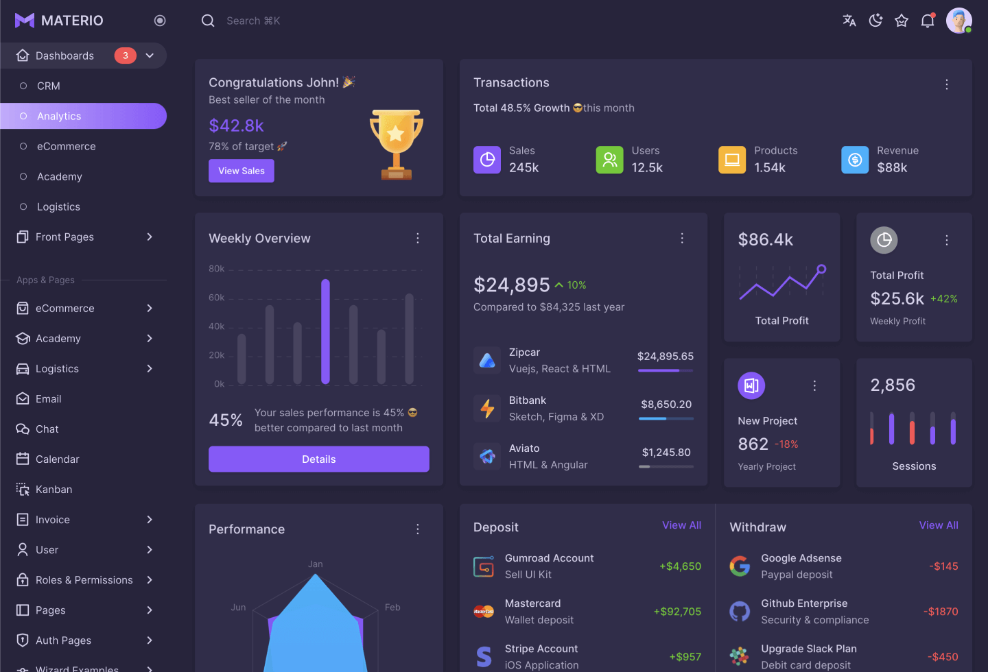Click the Aviato progress bar
This screenshot has width=988, height=672.
pos(666,466)
